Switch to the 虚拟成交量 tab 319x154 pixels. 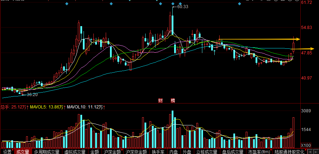tap(75, 152)
